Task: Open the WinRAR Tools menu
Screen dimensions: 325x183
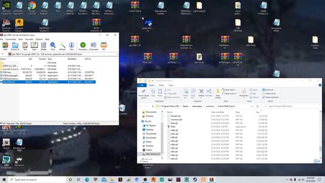Action: (20, 39)
